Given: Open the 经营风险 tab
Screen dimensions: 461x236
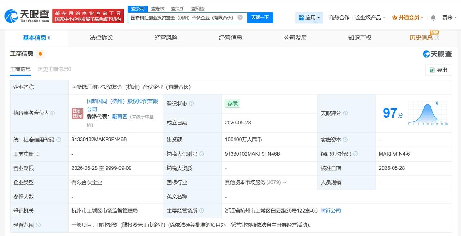Looking at the screenshot, I should (x=166, y=38).
